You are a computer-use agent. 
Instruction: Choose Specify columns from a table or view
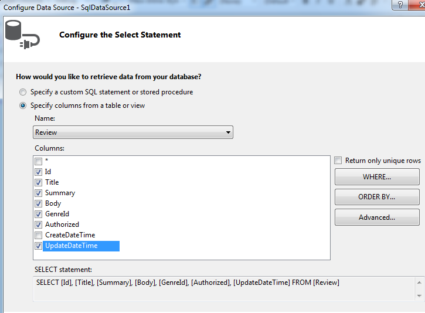pos(23,106)
